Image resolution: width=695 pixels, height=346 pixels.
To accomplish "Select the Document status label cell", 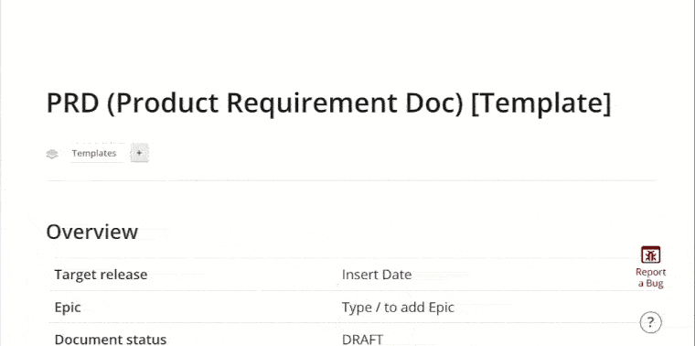I will 111,340.
